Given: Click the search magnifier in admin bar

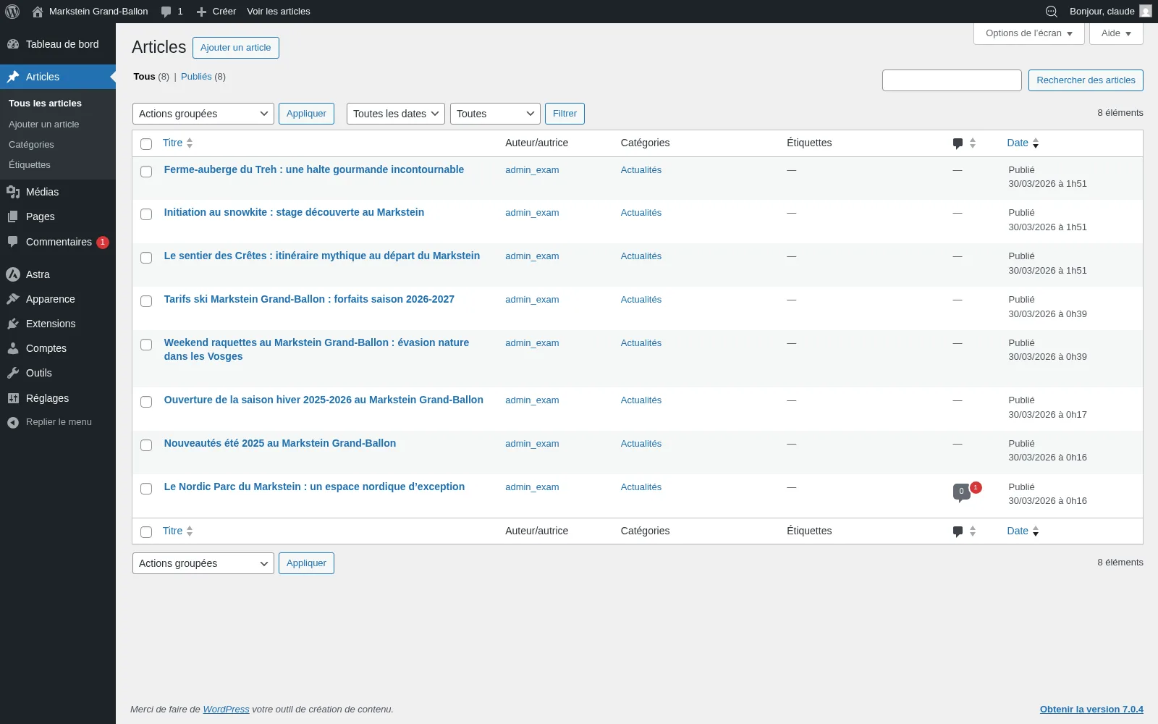Looking at the screenshot, I should tap(1052, 12).
